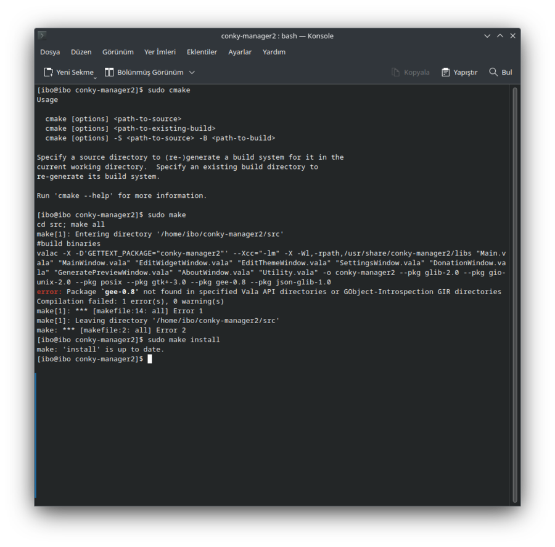Click the conky-manager2 : bash — Konsole title
Screen dimensions: 555x547
pos(277,36)
